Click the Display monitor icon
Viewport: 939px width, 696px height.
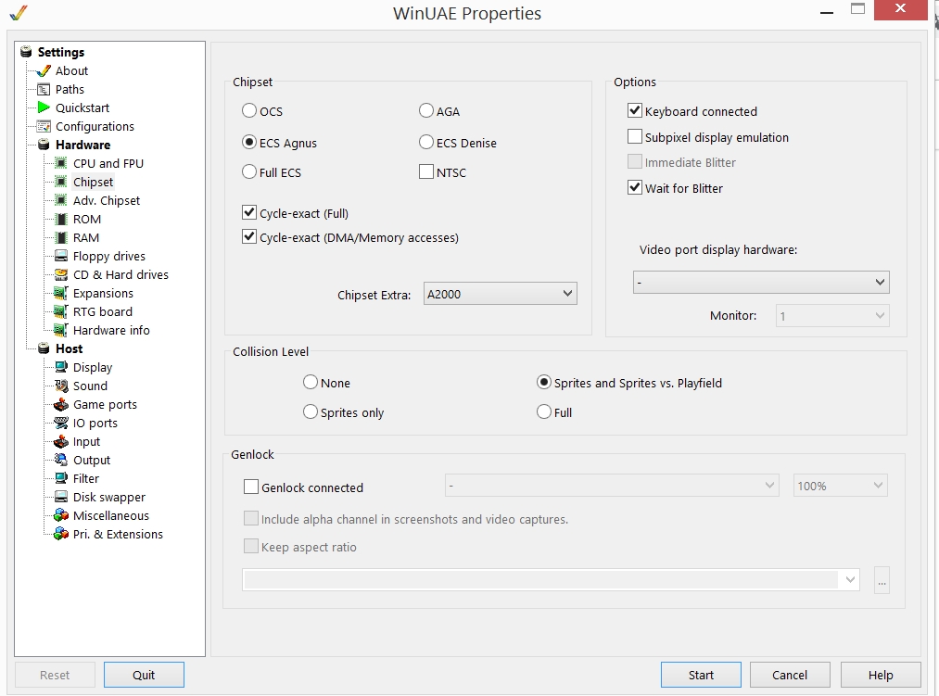tap(60, 367)
